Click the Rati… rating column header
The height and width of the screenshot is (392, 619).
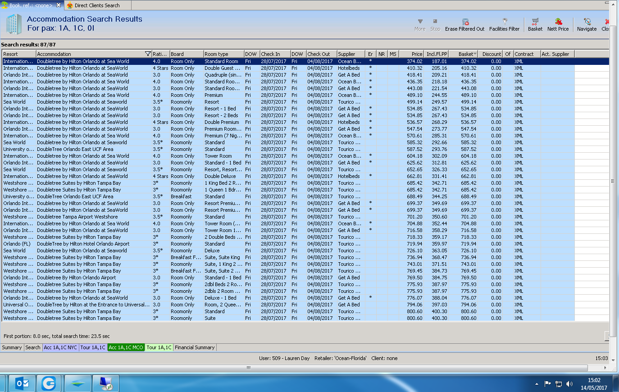160,54
